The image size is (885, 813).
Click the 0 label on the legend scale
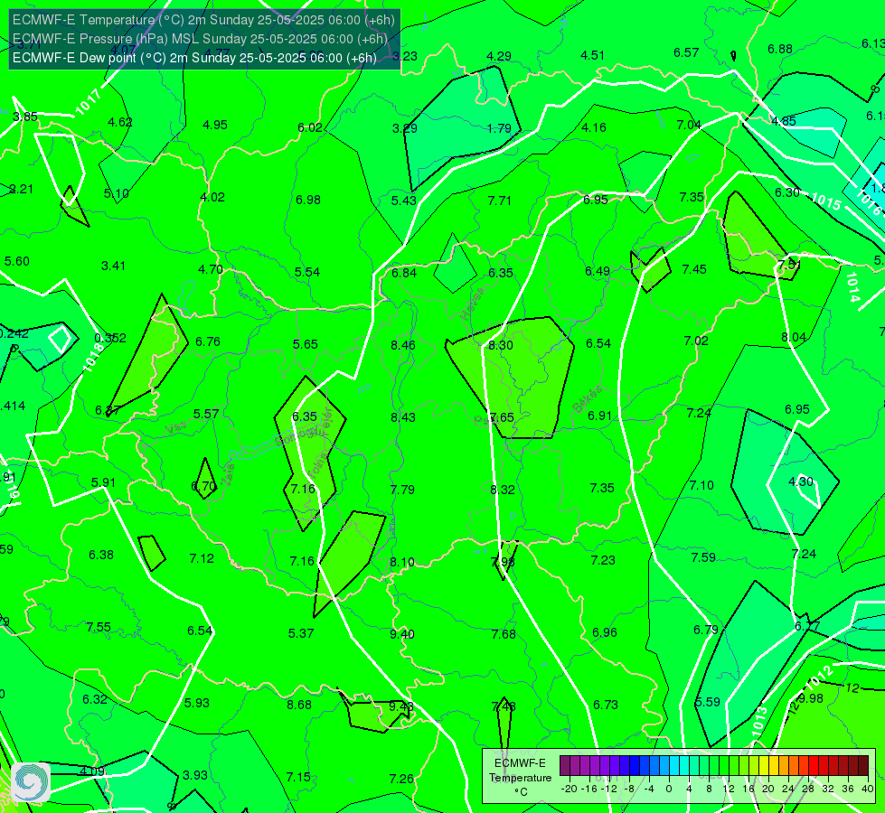click(669, 789)
